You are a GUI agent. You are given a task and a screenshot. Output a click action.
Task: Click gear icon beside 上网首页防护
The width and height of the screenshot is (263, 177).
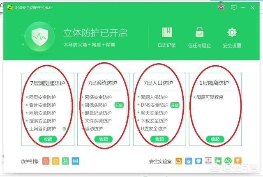pyautogui.click(x=64, y=129)
